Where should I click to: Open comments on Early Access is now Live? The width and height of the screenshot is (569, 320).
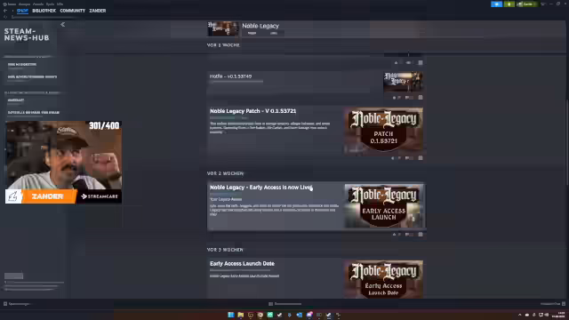[x=407, y=235]
